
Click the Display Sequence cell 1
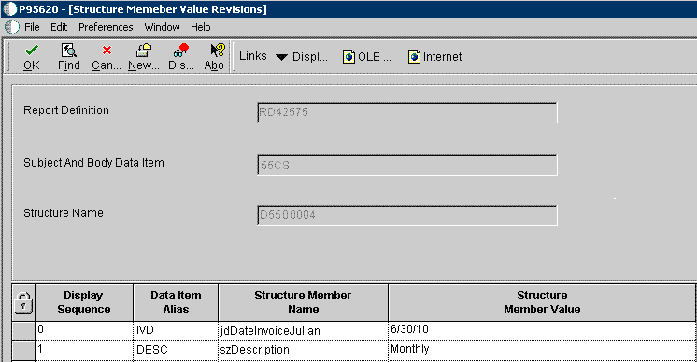pos(83,351)
